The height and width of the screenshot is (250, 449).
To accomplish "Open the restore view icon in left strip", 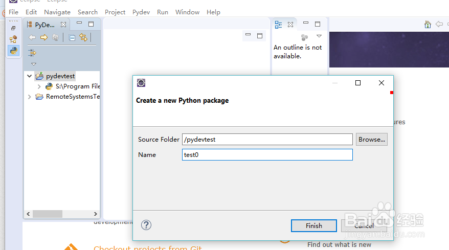I will point(13,28).
